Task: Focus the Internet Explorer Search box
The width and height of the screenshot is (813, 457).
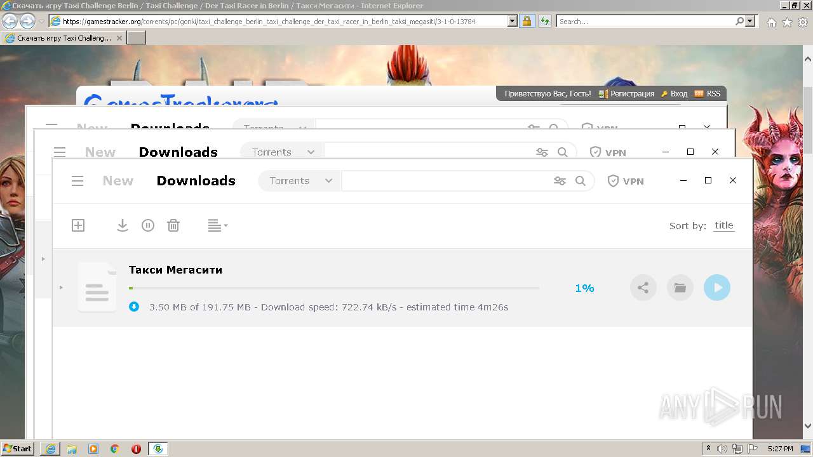Action: [647, 22]
